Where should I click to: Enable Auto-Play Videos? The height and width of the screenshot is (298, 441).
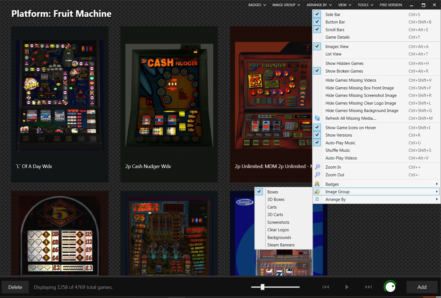tap(376, 158)
